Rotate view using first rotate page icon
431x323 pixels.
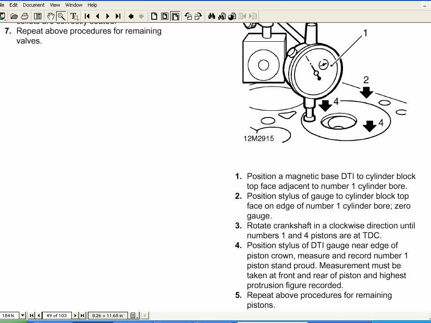[188, 17]
